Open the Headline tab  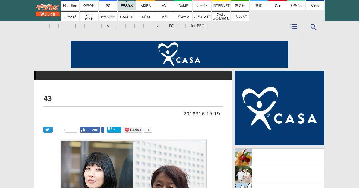tap(70, 5)
